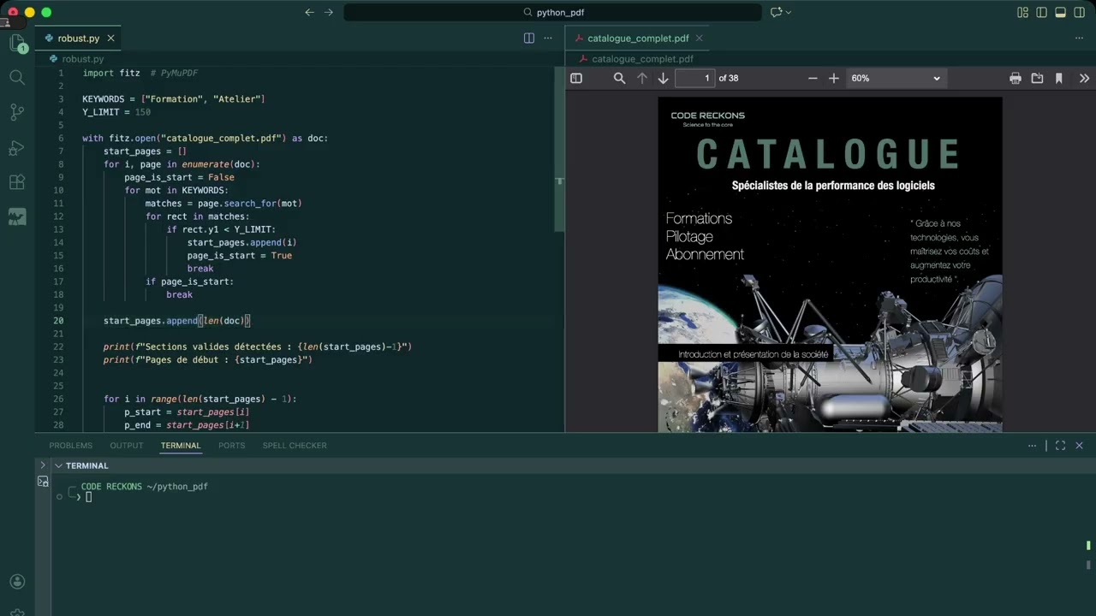This screenshot has height=616, width=1096.
Task: Click the 'KEYWORDS = ["Formation", "Atelier"]' line
Action: pos(174,99)
